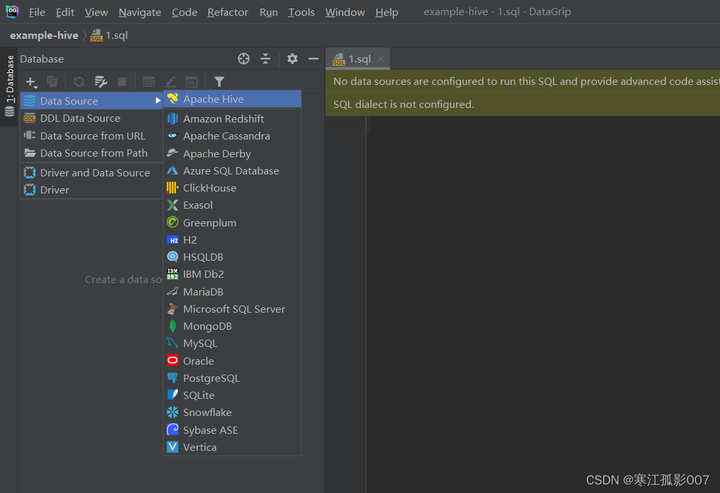
Task: Click the DataGrip application logo
Action: coord(12,11)
